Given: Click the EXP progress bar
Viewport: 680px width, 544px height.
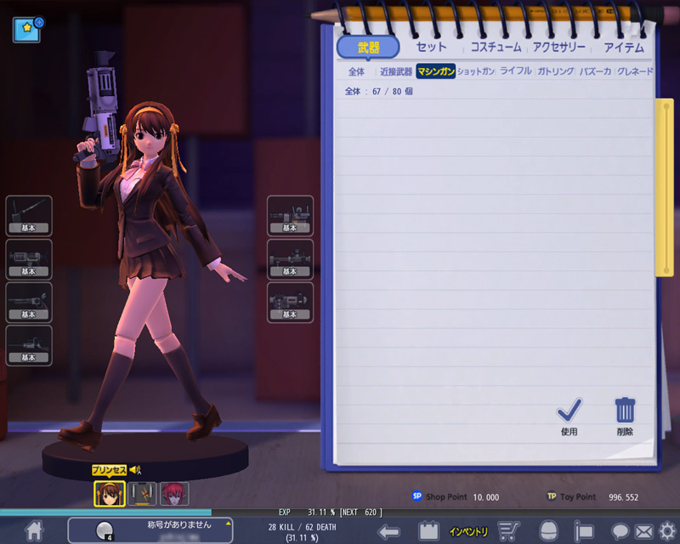Looking at the screenshot, I should click(340, 513).
